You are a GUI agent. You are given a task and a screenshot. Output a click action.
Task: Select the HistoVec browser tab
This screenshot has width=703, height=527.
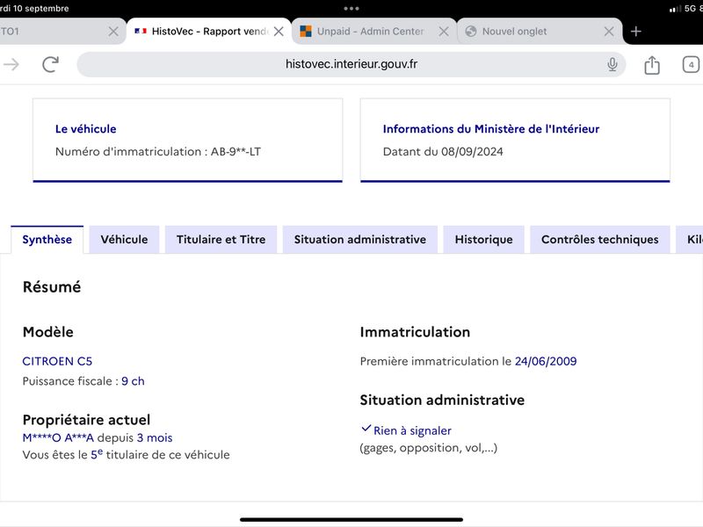(209, 32)
